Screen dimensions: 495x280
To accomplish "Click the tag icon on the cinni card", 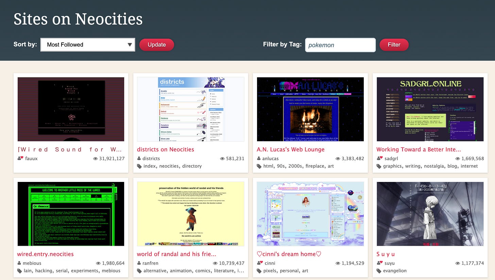I will [259, 271].
